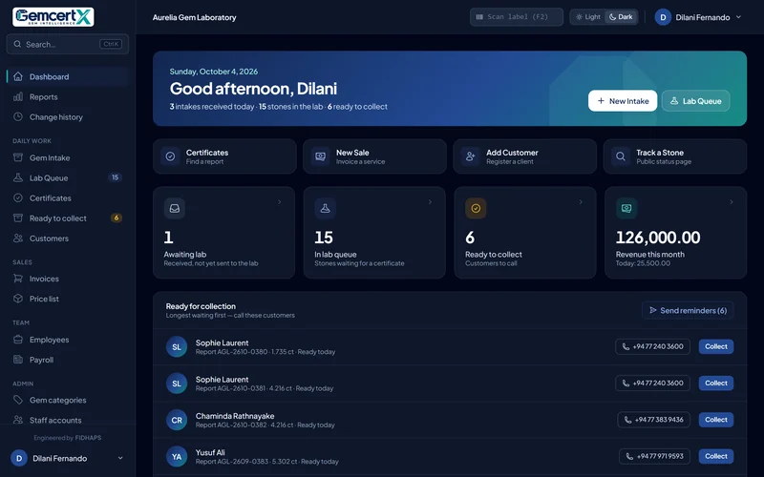Click the Ready to collect badge 6

click(x=116, y=218)
